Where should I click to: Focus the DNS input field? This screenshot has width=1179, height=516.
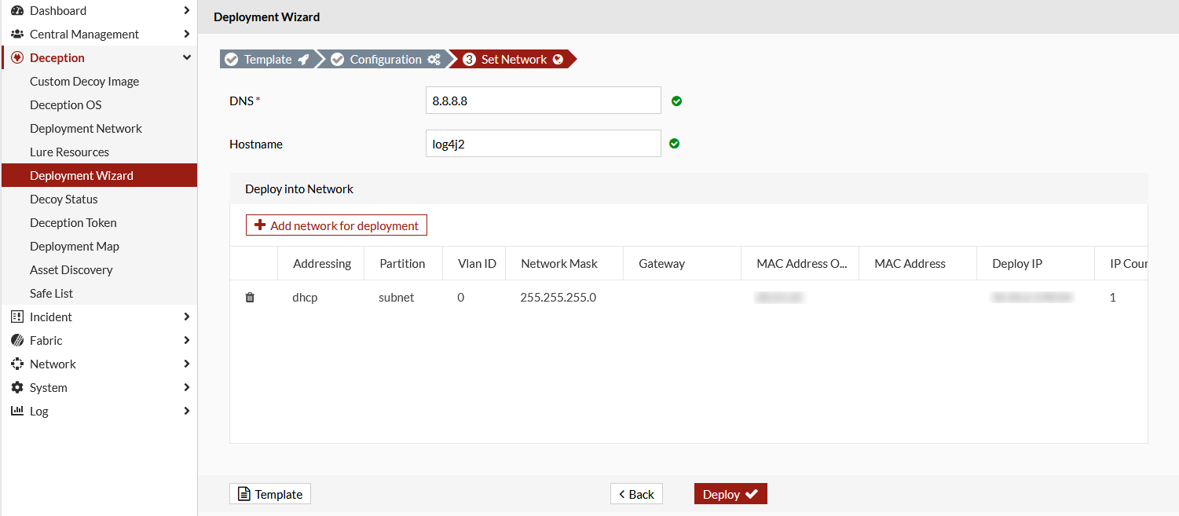click(x=544, y=101)
